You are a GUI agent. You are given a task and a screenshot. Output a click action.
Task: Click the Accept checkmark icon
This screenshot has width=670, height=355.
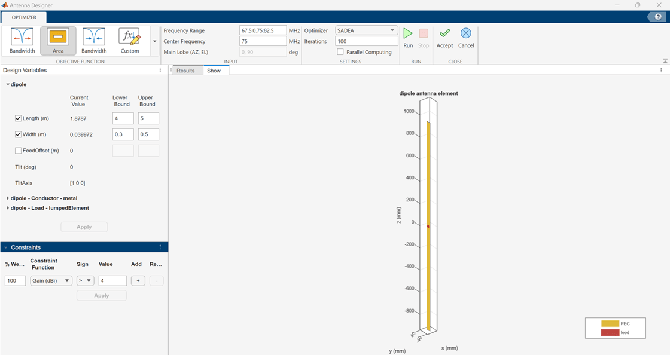(x=444, y=34)
